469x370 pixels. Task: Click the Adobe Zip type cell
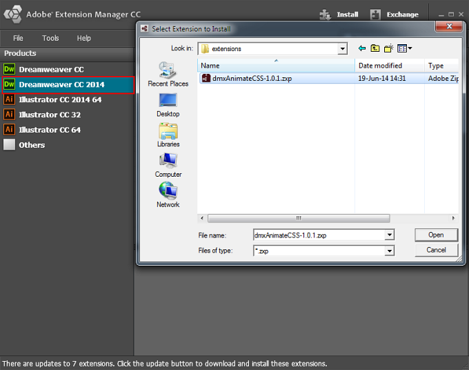coord(443,79)
